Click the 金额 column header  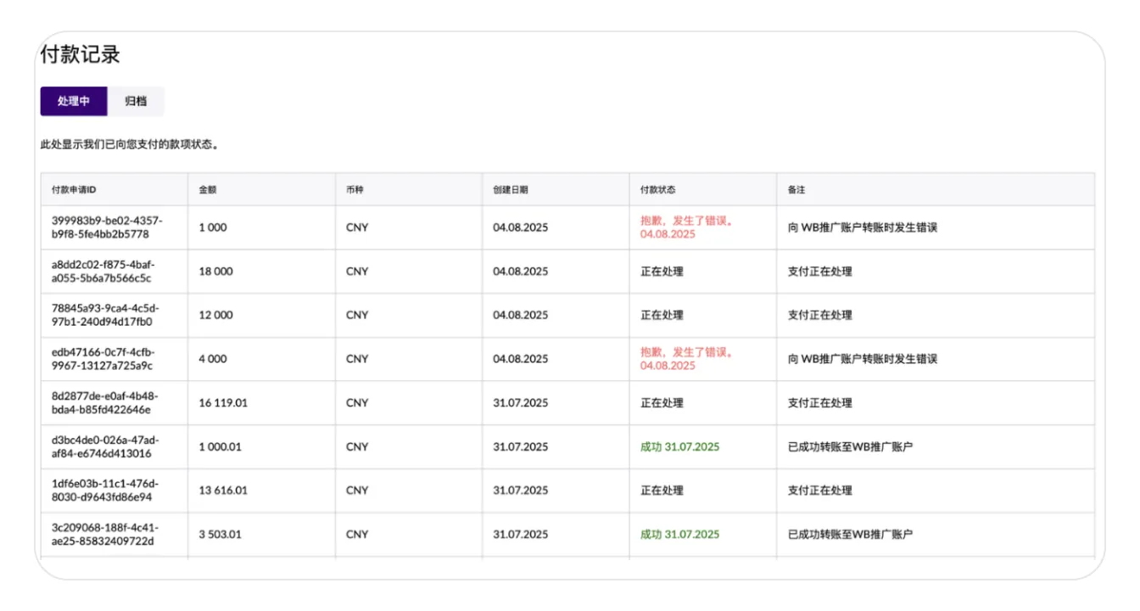(x=208, y=189)
